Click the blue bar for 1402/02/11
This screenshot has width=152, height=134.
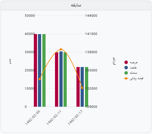[x=61, y=79]
